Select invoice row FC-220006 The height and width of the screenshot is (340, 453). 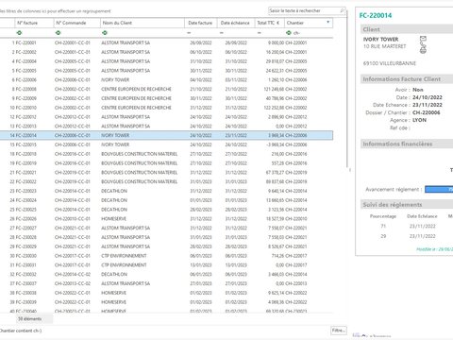(166, 79)
